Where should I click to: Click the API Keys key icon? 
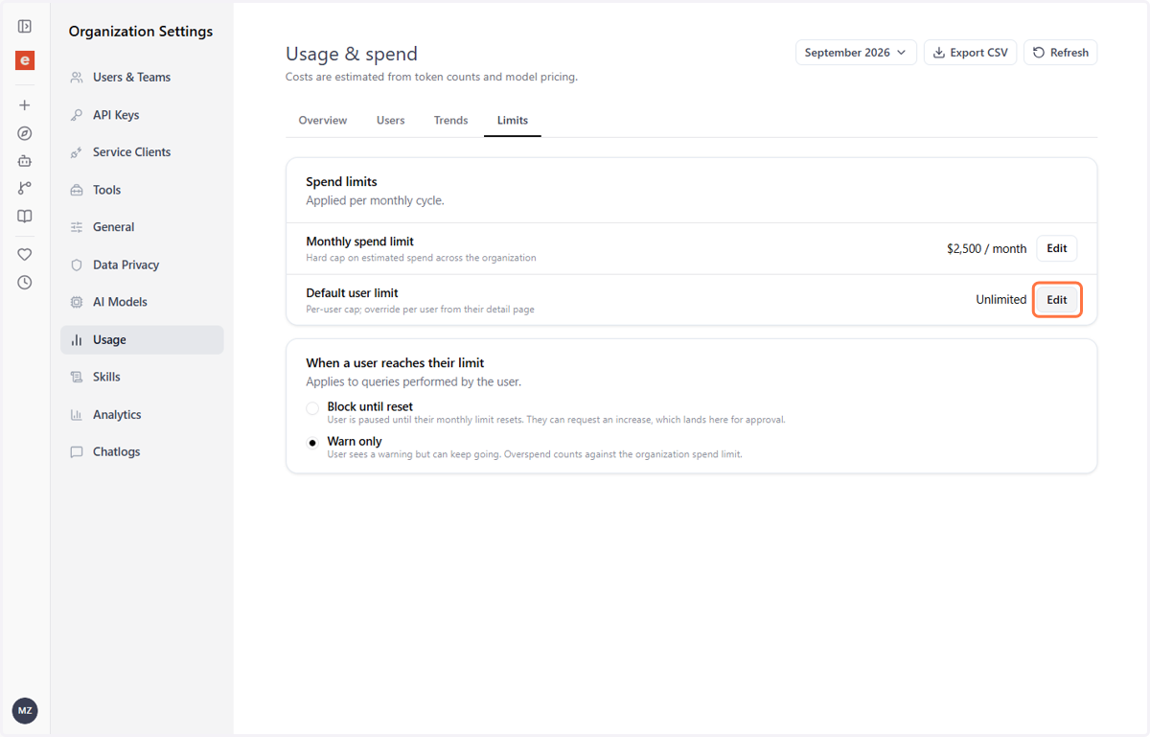pos(77,115)
